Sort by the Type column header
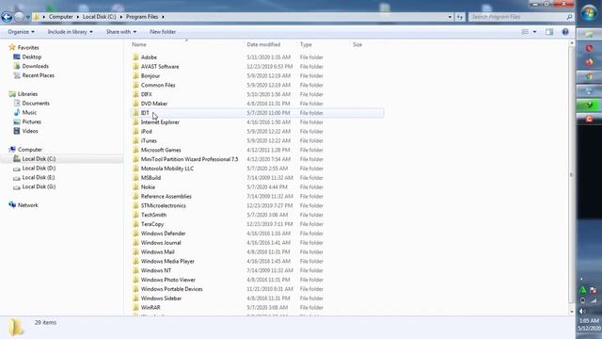Image resolution: width=602 pixels, height=339 pixels. pos(306,44)
